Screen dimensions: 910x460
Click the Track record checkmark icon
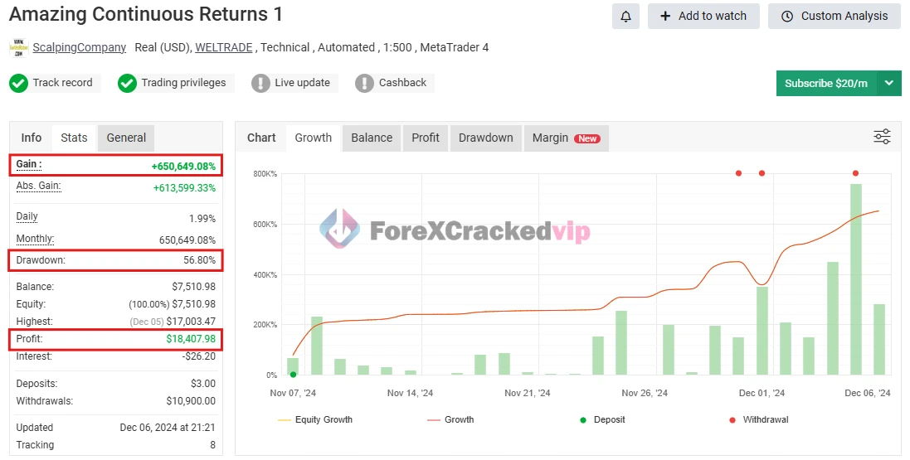(19, 83)
